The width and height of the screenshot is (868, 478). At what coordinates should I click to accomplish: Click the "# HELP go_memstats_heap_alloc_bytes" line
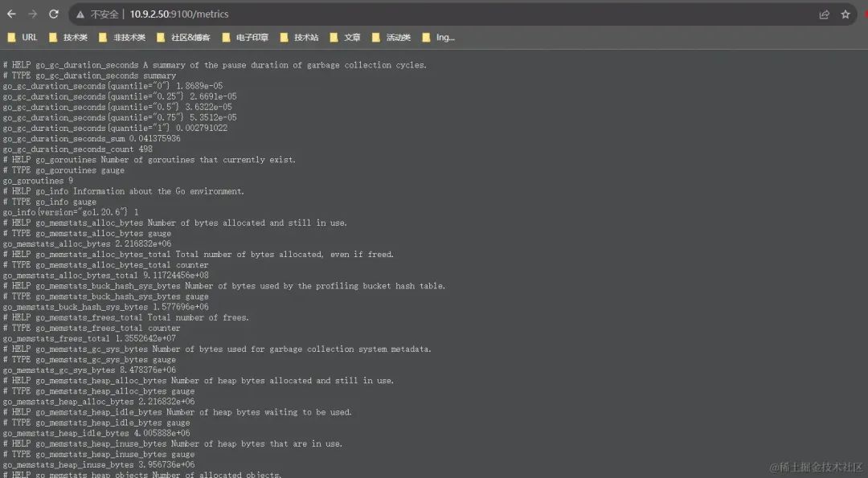(199, 381)
